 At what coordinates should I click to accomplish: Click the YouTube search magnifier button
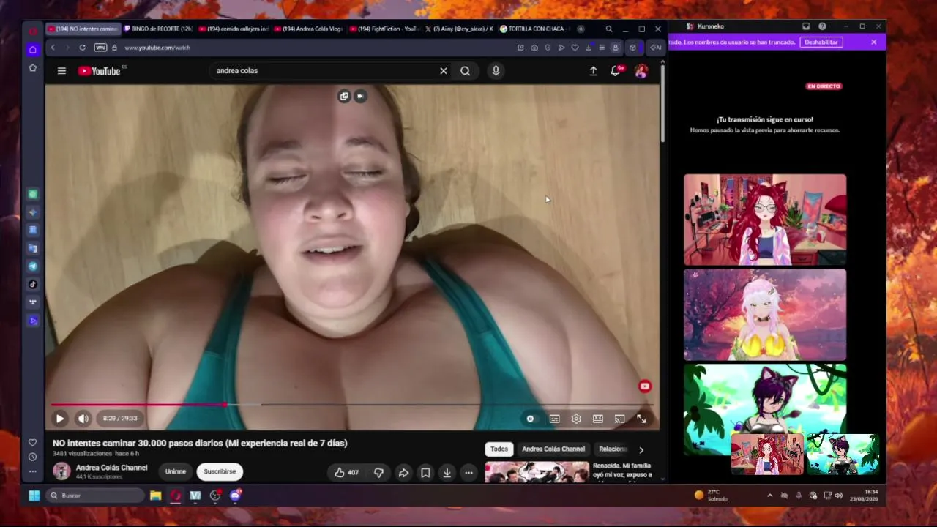[465, 71]
